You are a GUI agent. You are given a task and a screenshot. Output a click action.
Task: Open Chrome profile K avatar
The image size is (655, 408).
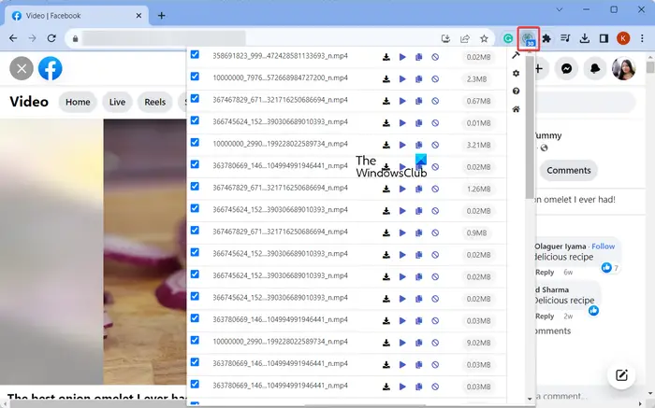(623, 39)
